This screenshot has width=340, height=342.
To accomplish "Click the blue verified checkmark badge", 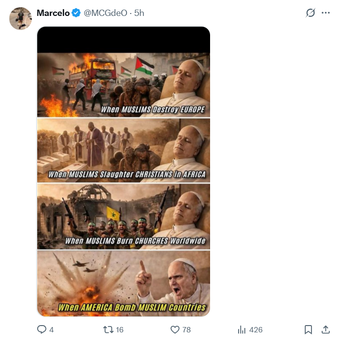I will [x=76, y=13].
